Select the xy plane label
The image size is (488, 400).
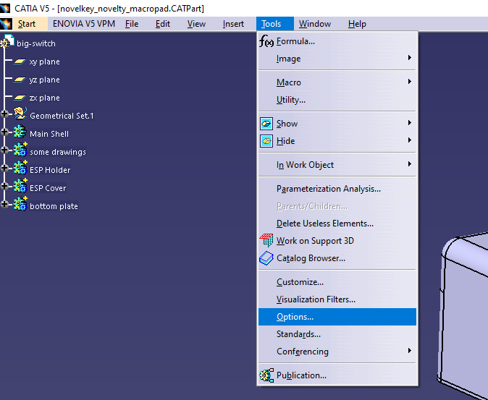click(44, 61)
